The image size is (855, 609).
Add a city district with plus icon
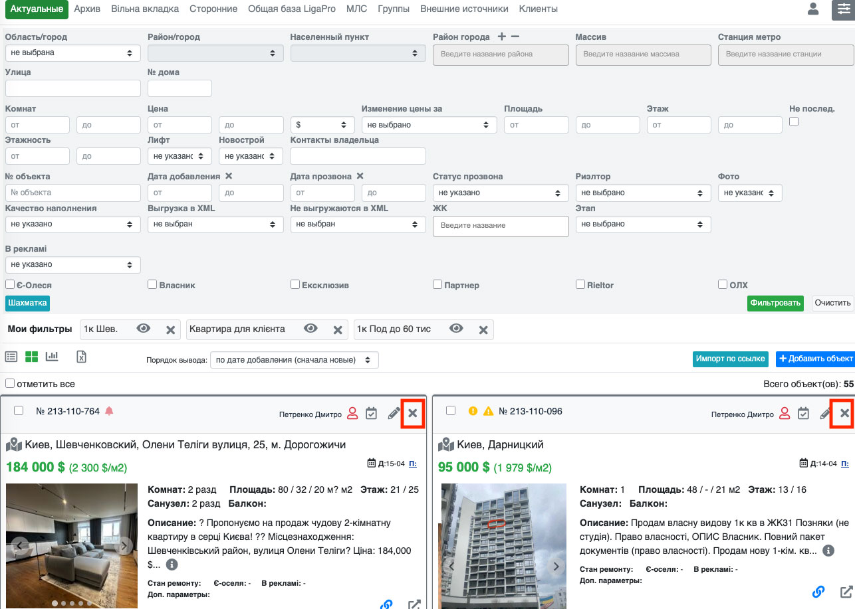pos(502,37)
